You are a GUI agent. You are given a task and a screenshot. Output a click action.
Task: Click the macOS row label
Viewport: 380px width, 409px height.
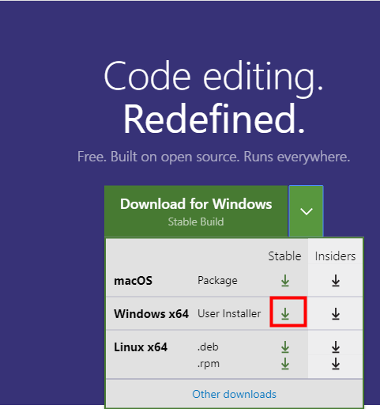[x=133, y=281]
